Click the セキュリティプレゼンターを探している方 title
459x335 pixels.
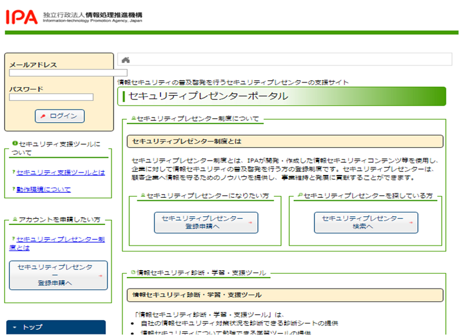[x=368, y=196]
